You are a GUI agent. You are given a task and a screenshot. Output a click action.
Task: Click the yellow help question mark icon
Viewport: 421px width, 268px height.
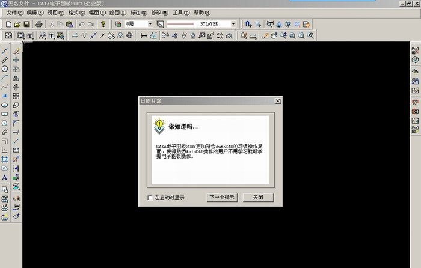[103, 24]
